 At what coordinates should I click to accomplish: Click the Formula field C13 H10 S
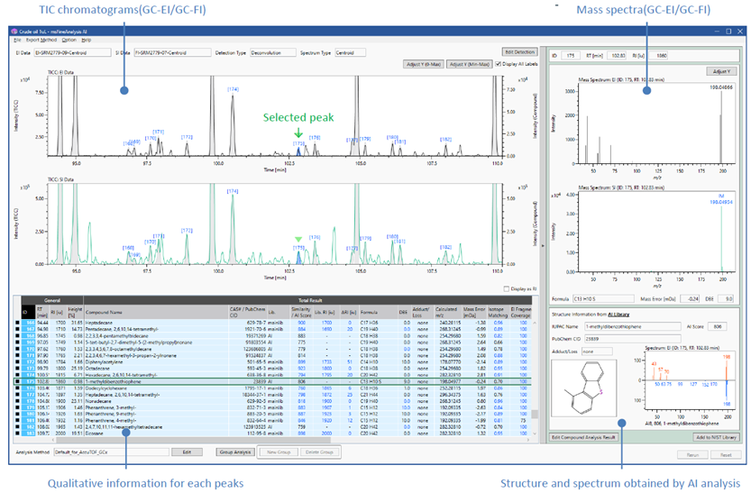pos(603,298)
